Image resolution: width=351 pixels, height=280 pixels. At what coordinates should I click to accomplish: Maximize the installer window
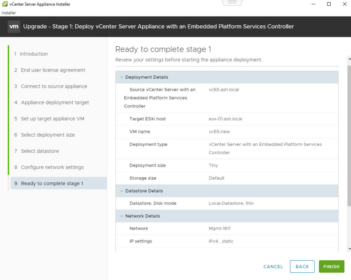(x=329, y=4)
